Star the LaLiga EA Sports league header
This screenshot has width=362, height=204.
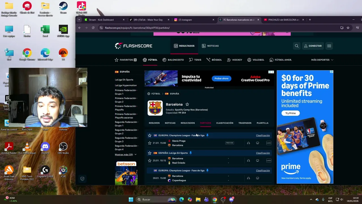(150, 153)
